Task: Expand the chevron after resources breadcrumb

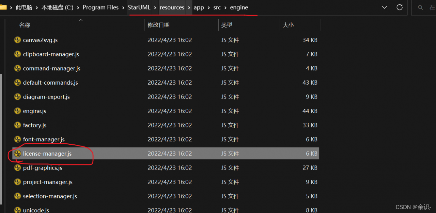Action: (x=189, y=7)
